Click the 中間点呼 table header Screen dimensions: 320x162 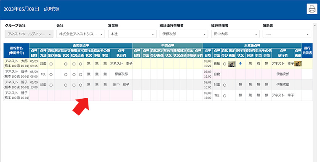click(168, 46)
